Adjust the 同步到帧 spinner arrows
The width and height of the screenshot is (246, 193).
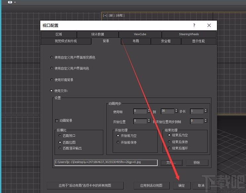[x=206, y=121]
